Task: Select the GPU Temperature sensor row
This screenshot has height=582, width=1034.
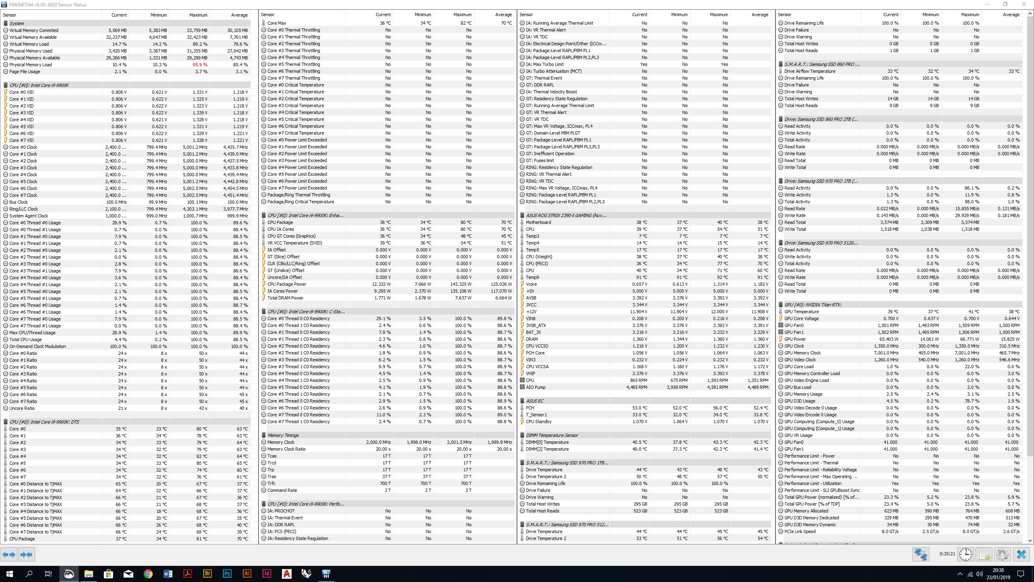Action: pos(801,312)
